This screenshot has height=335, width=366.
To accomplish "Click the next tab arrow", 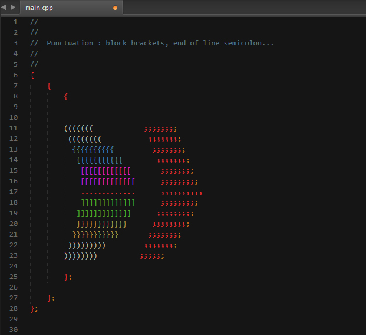I will (13, 8).
